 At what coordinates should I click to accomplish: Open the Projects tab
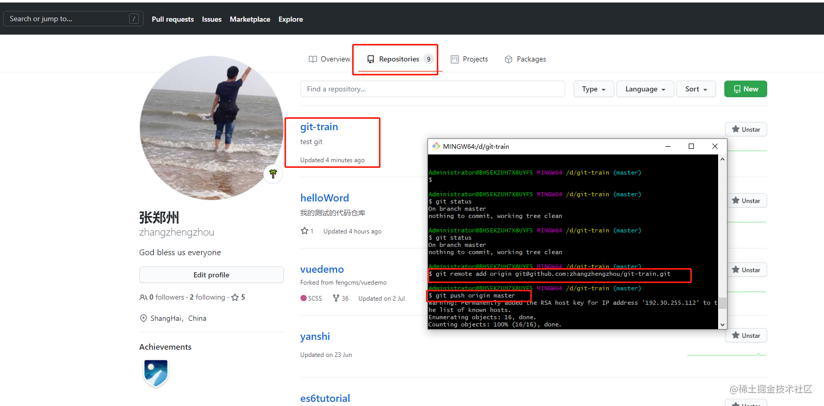coord(469,59)
